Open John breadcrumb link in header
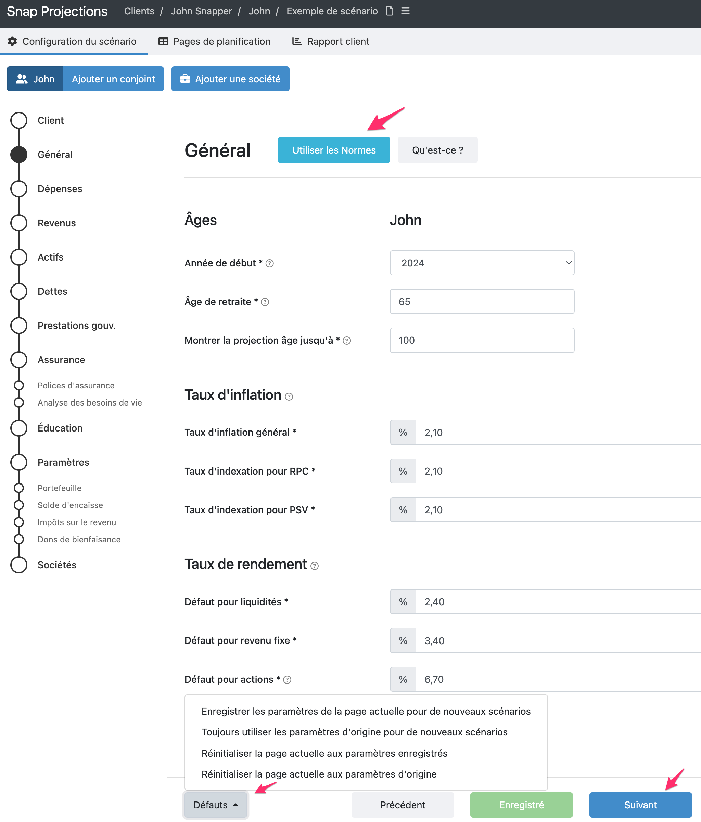701x822 pixels. [x=259, y=11]
